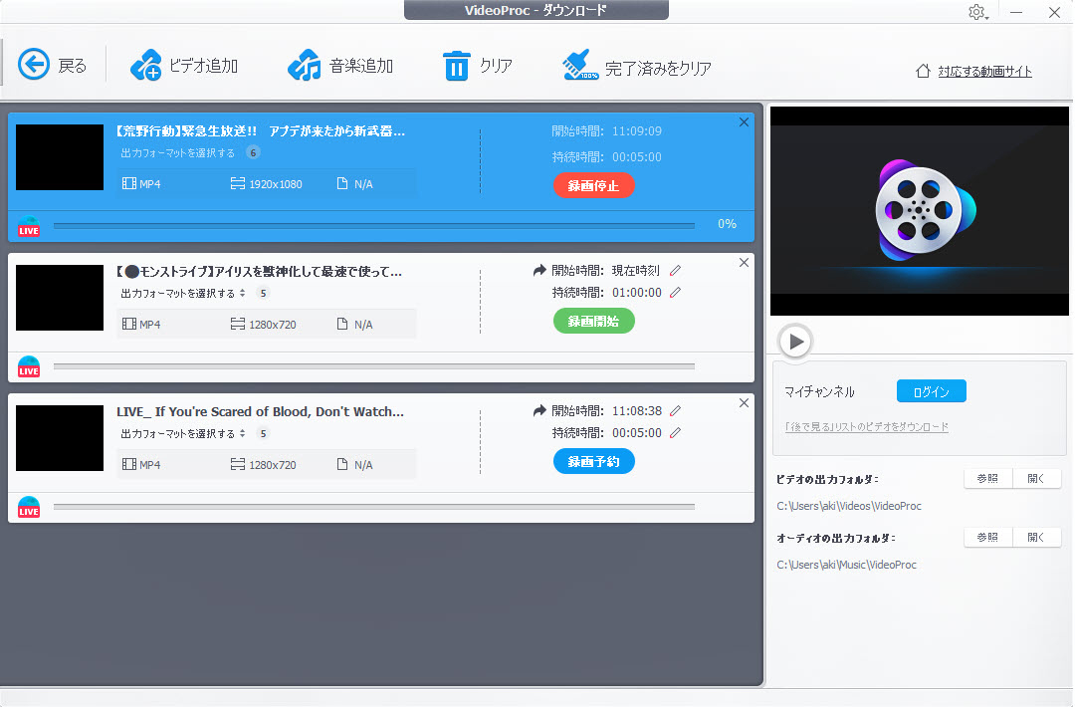This screenshot has width=1075, height=707.
Task: Click 開く for the audio output folder
Action: pyautogui.click(x=1036, y=537)
